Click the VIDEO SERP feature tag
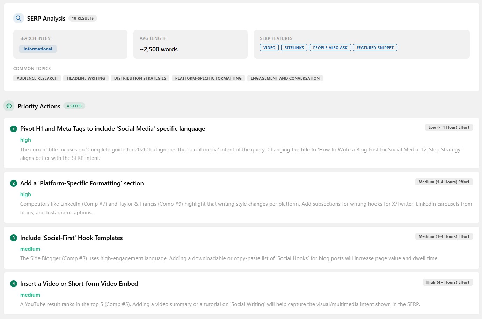 269,48
